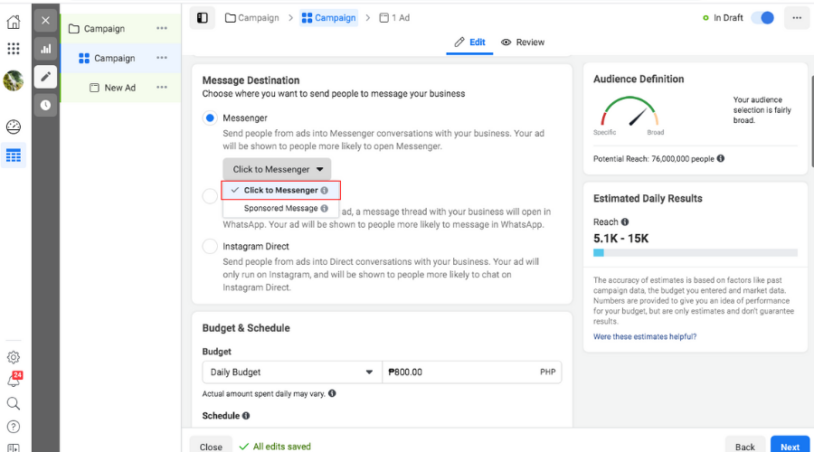This screenshot has height=452, width=814.
Task: Open the Daily Budget dropdown
Action: click(x=292, y=372)
